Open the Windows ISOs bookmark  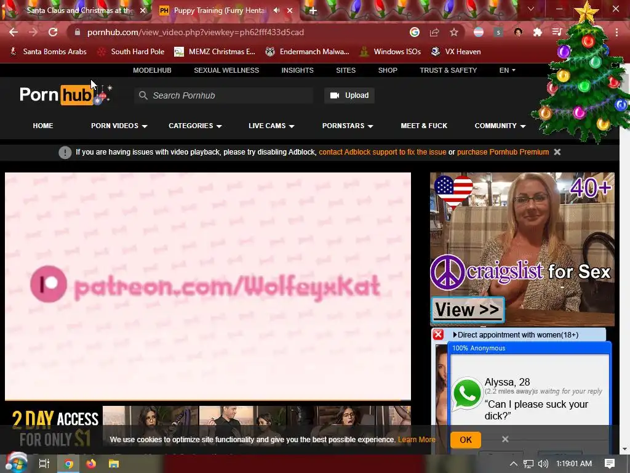click(391, 52)
